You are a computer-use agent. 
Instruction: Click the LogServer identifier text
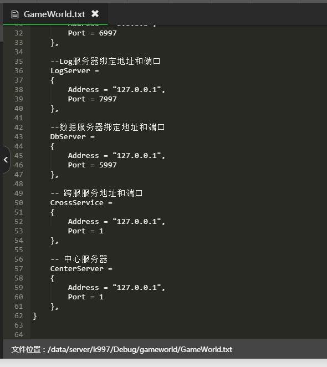coord(70,71)
